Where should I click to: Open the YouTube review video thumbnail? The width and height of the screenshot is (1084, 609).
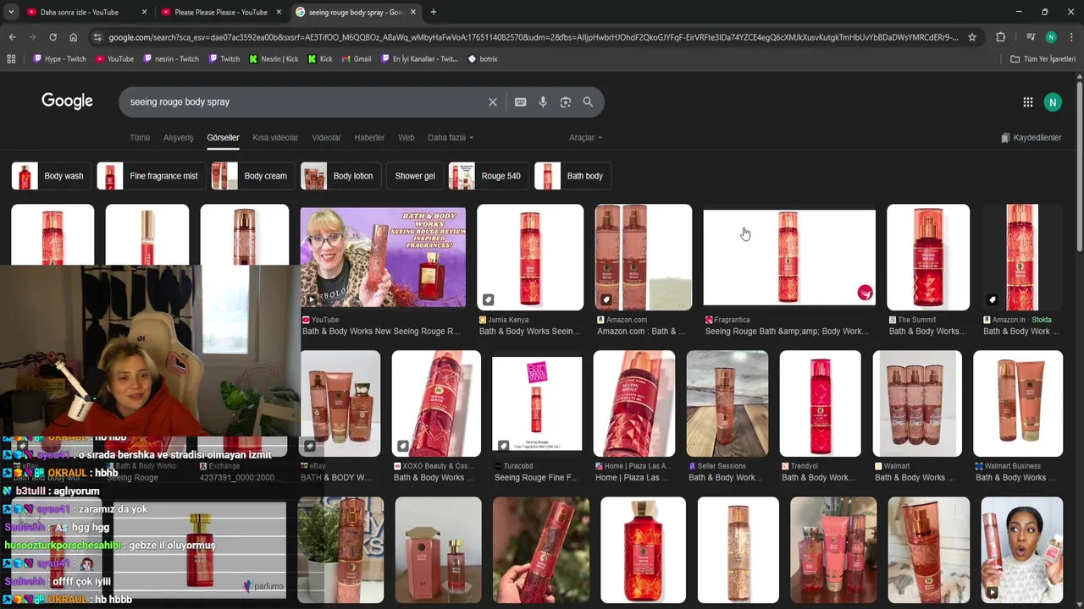pyautogui.click(x=383, y=258)
